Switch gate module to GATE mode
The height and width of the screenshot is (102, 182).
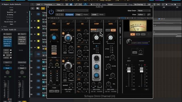click(108, 30)
